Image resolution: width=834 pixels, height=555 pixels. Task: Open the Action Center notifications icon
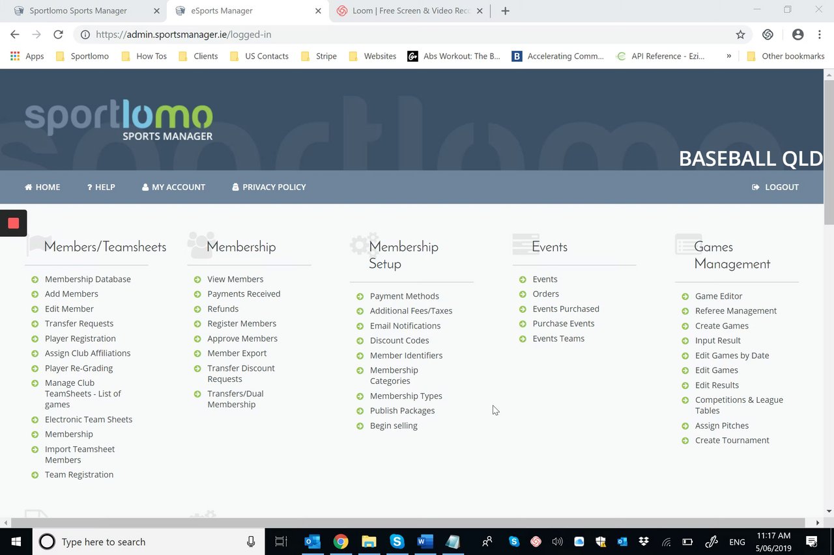(x=812, y=541)
